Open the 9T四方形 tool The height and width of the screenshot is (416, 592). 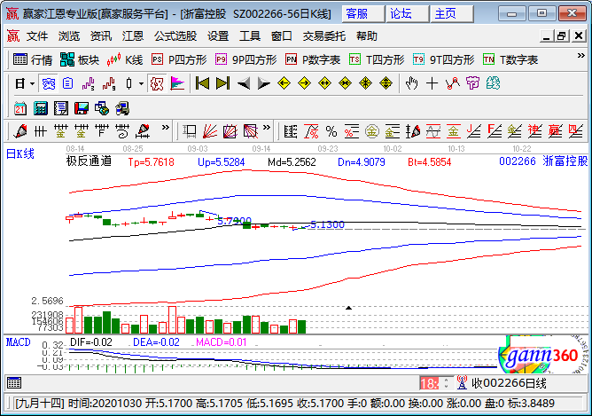[444, 59]
